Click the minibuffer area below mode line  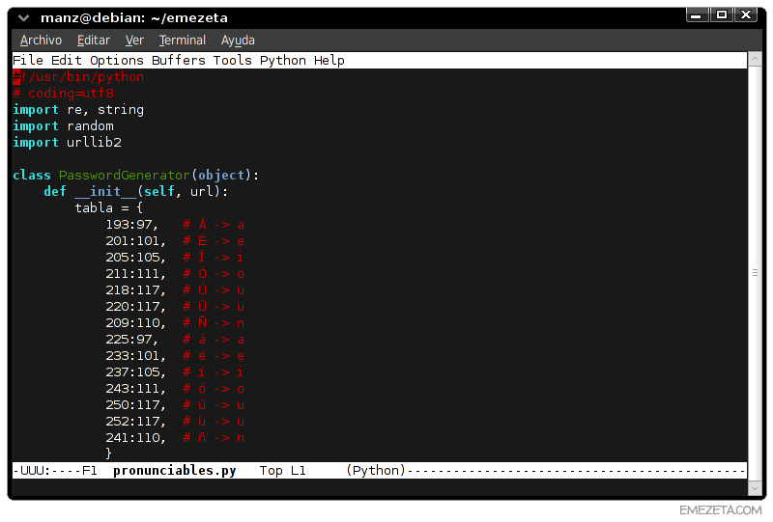click(x=380, y=487)
